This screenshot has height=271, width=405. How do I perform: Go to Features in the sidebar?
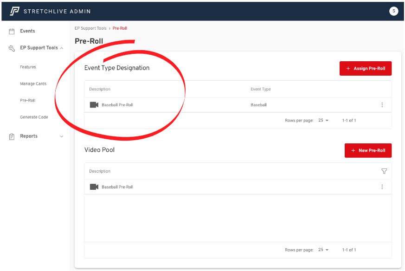tap(28, 67)
